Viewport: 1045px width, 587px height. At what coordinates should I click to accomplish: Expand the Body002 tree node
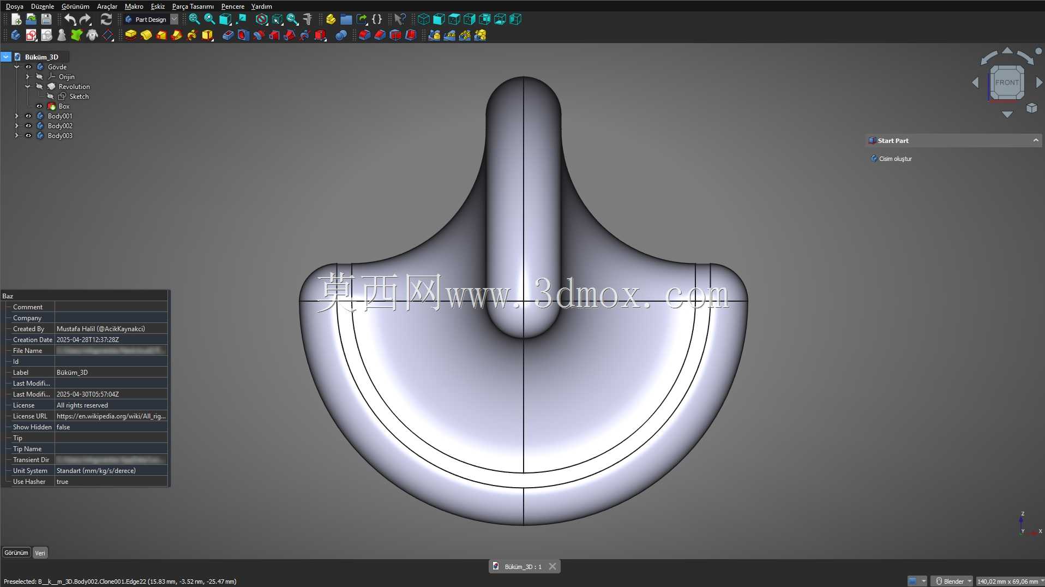[x=17, y=126]
